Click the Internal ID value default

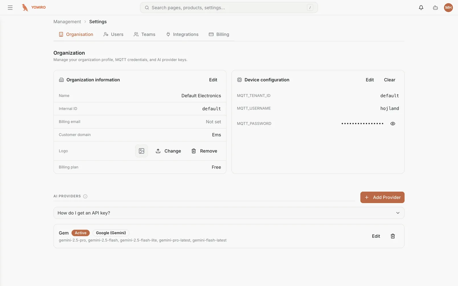point(212,109)
